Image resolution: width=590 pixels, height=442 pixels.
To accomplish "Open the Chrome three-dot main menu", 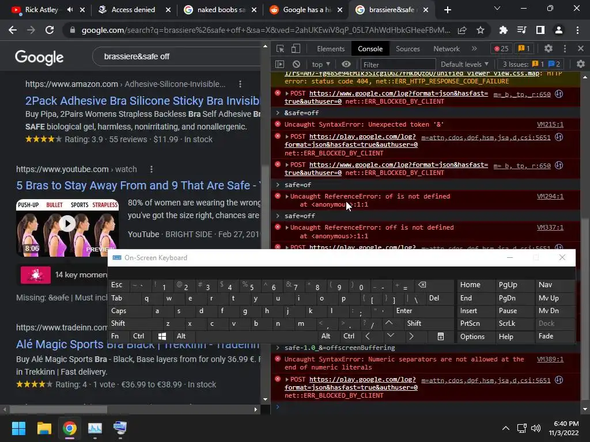I will coord(577,30).
